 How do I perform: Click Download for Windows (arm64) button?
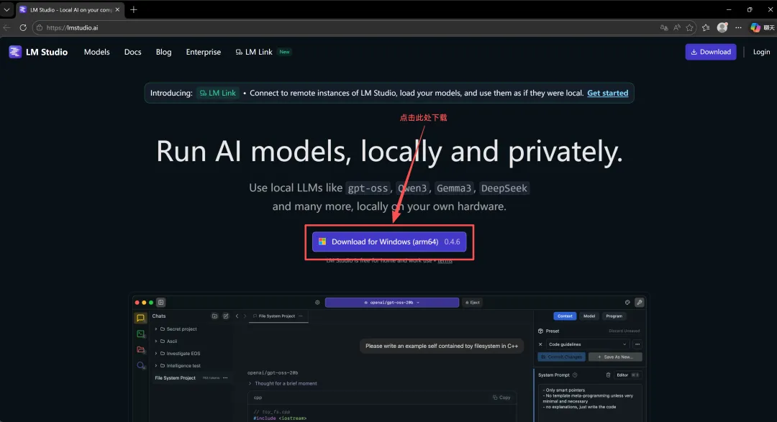point(389,242)
